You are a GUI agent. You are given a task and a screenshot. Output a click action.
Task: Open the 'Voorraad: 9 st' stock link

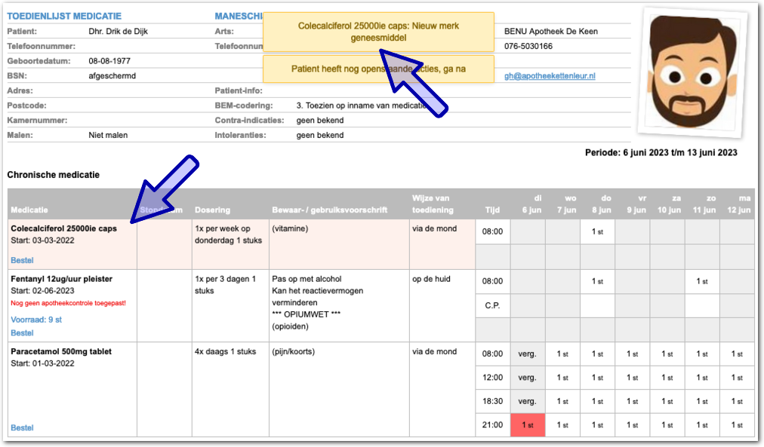click(36, 320)
